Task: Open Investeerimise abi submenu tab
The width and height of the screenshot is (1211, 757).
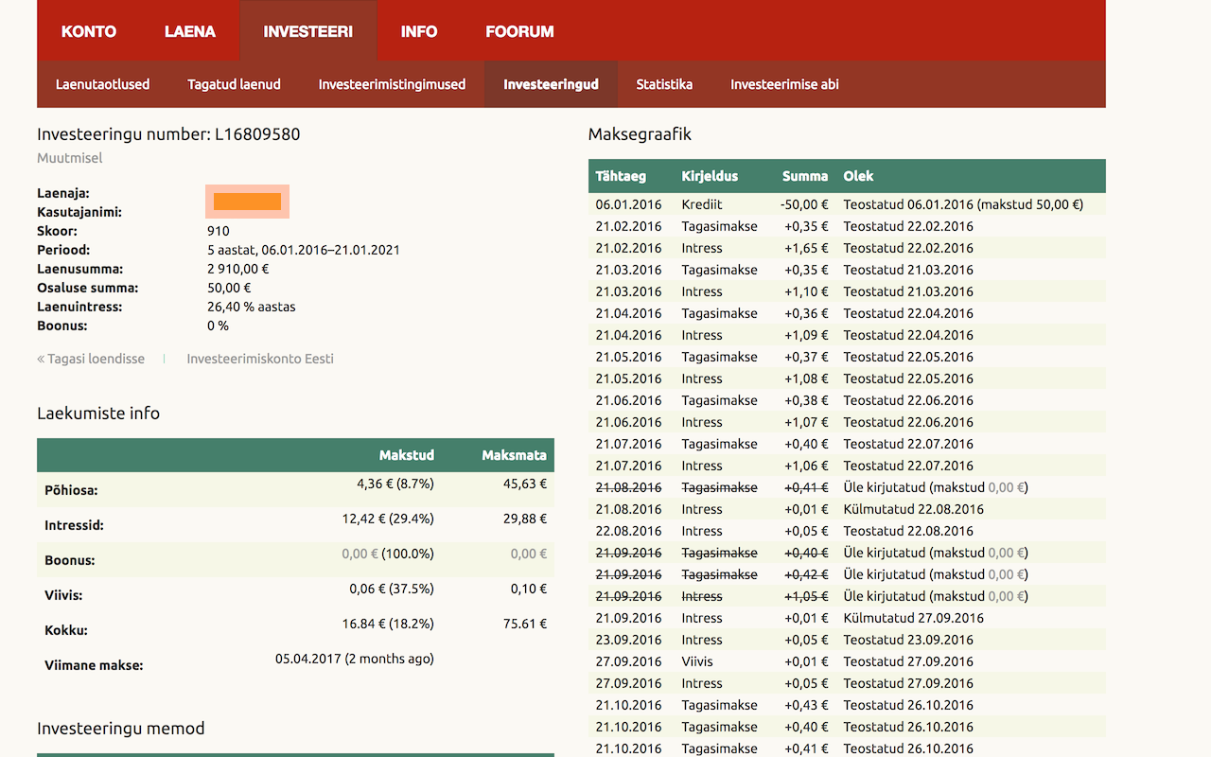Action: pos(784,84)
